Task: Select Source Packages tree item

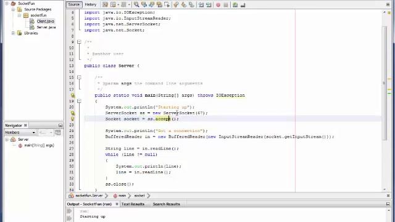Action: (38, 9)
